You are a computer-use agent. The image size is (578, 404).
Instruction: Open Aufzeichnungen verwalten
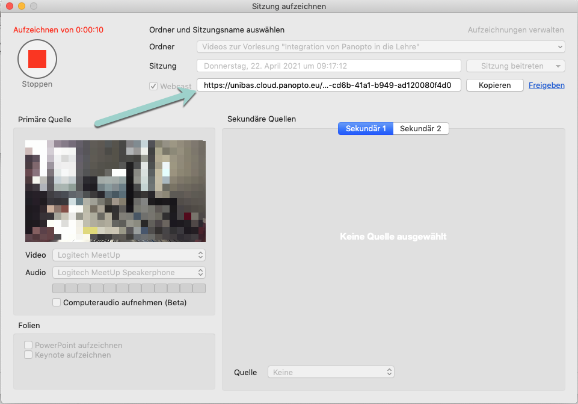(x=515, y=30)
